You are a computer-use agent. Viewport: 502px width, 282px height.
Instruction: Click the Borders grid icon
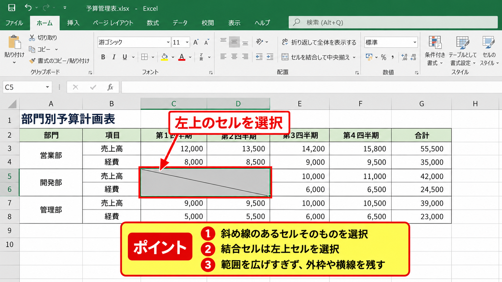(144, 57)
